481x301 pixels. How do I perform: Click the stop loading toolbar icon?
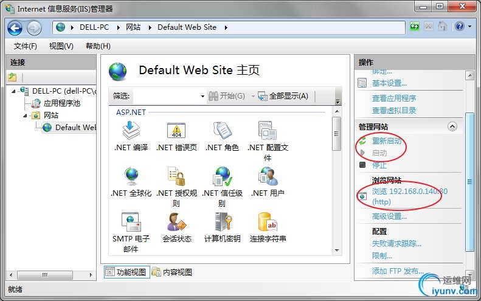(429, 27)
